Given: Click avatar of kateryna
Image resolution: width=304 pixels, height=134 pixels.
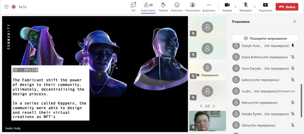Looking at the screenshot, I should coord(236,80).
